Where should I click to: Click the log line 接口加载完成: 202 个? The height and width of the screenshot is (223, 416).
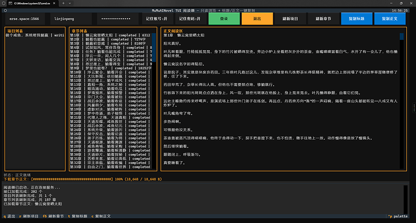[x=23, y=192]
